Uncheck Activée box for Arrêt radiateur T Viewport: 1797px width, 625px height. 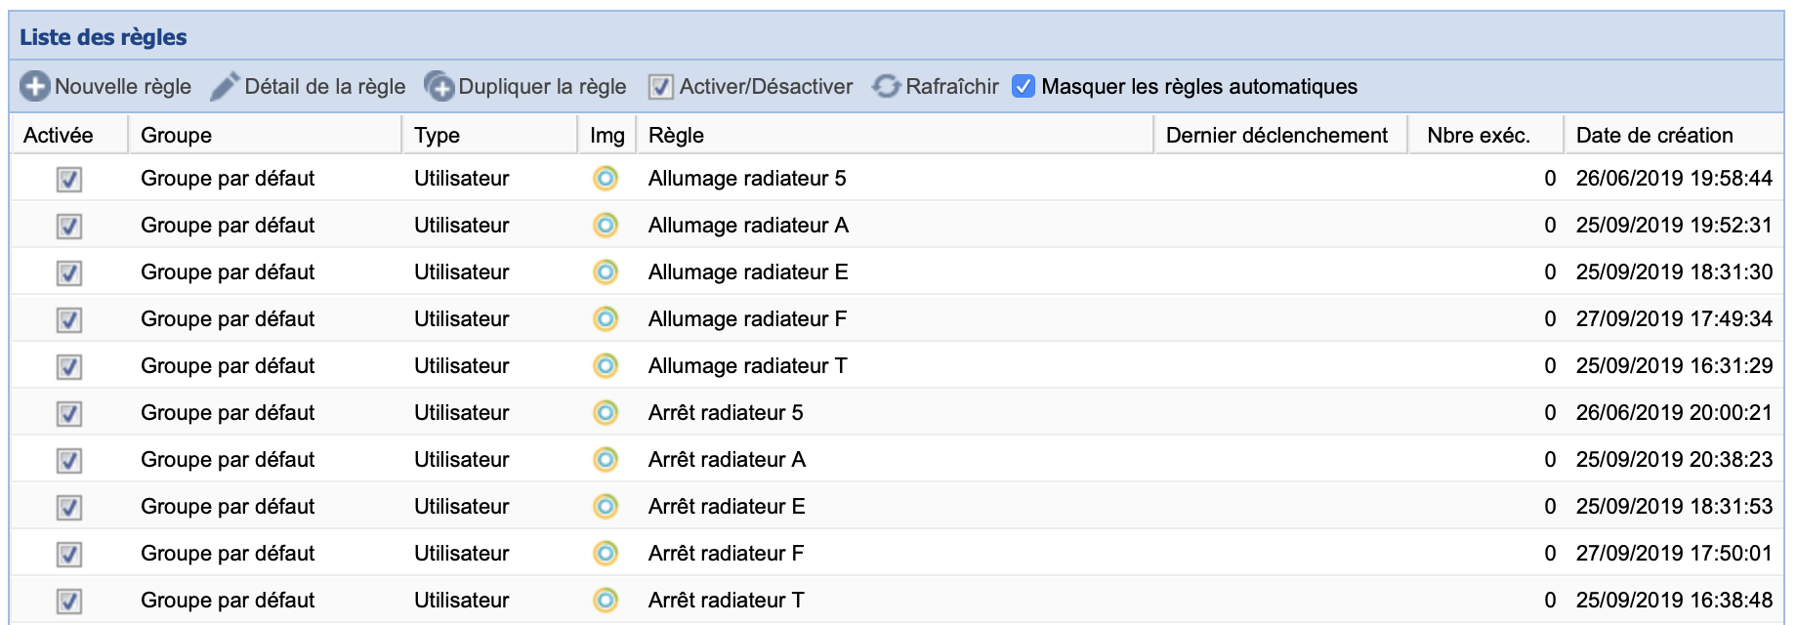click(68, 601)
